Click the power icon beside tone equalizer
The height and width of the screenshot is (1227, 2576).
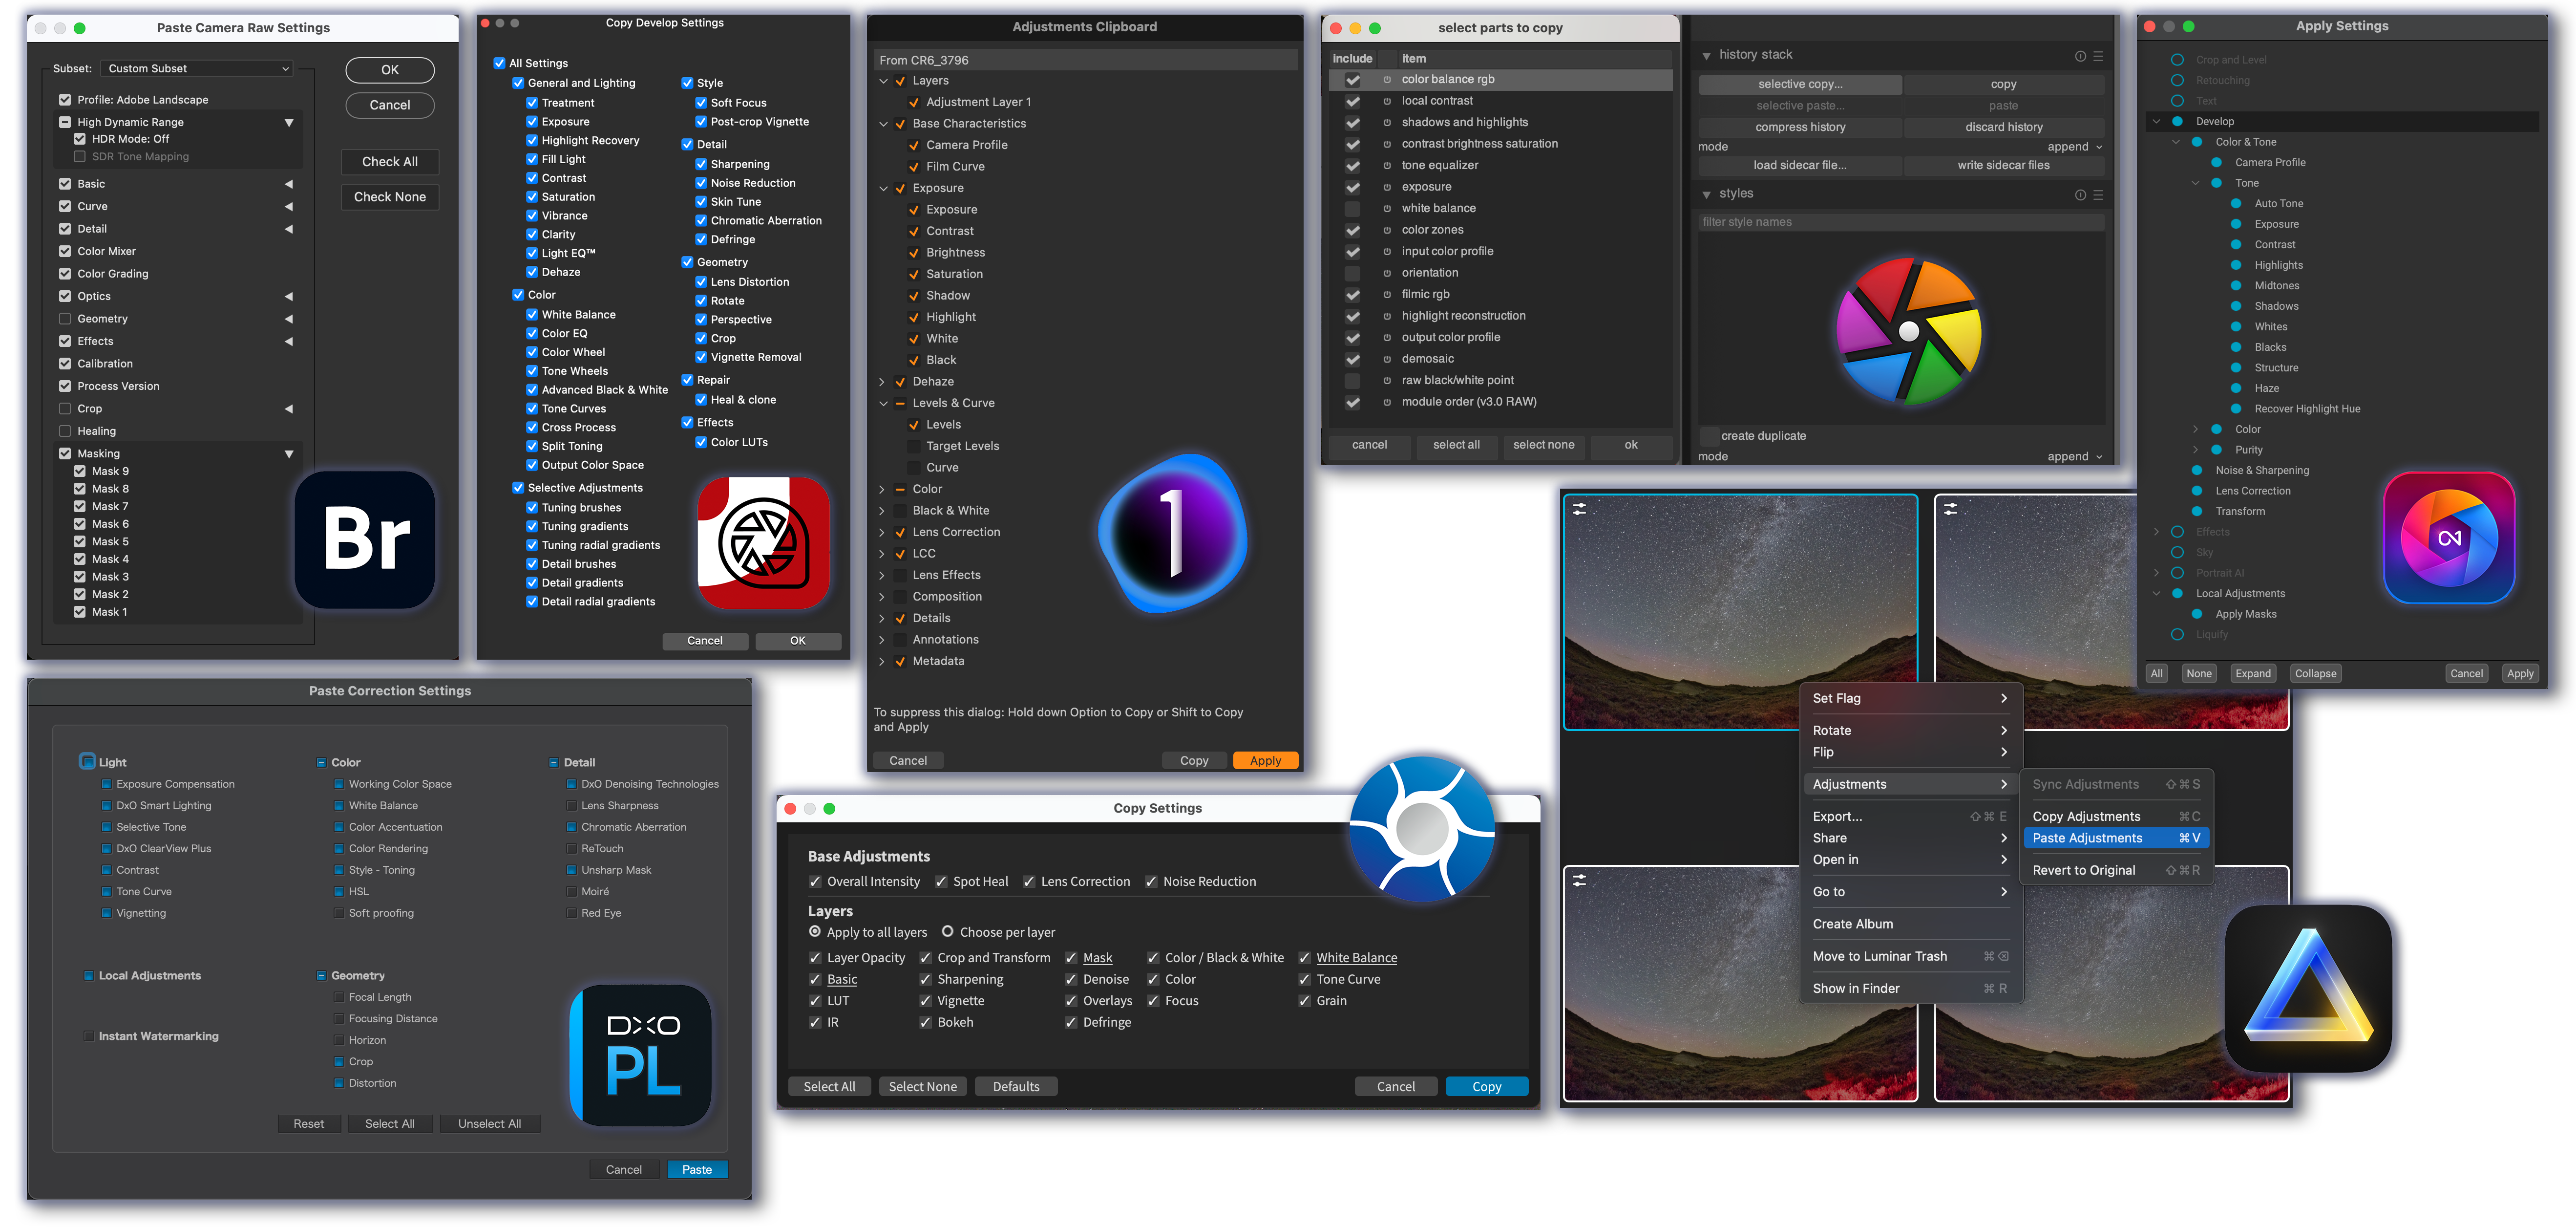pos(1387,166)
